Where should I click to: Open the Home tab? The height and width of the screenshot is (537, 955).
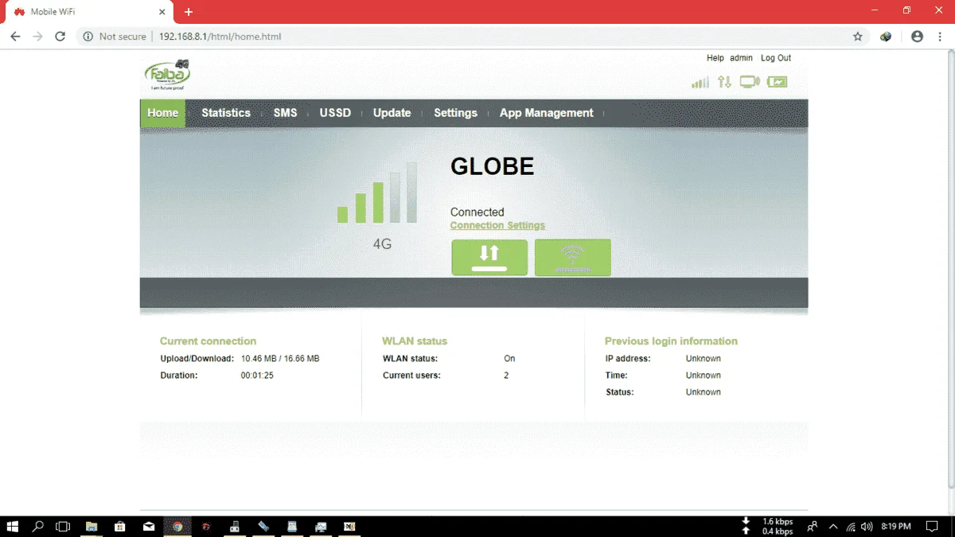click(162, 113)
